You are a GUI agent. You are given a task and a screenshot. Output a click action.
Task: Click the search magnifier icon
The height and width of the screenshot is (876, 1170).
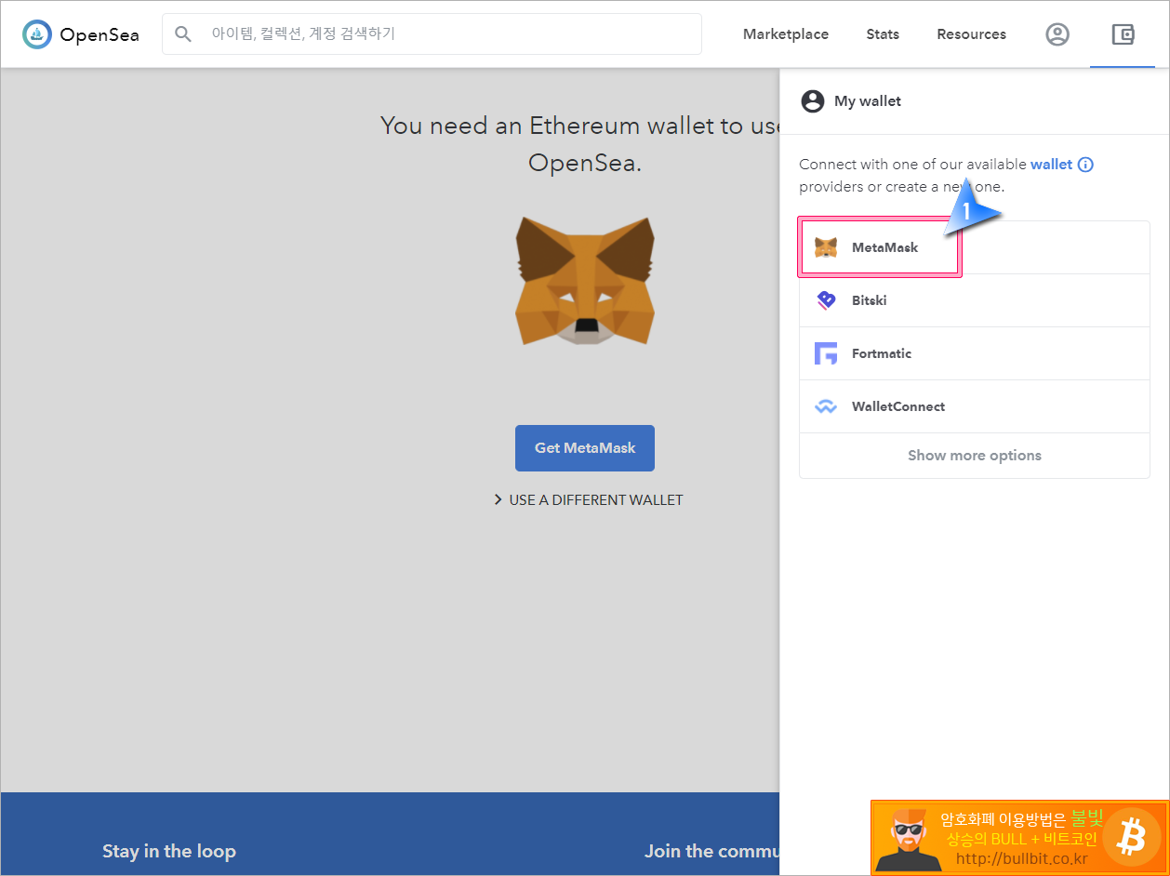[x=183, y=34]
